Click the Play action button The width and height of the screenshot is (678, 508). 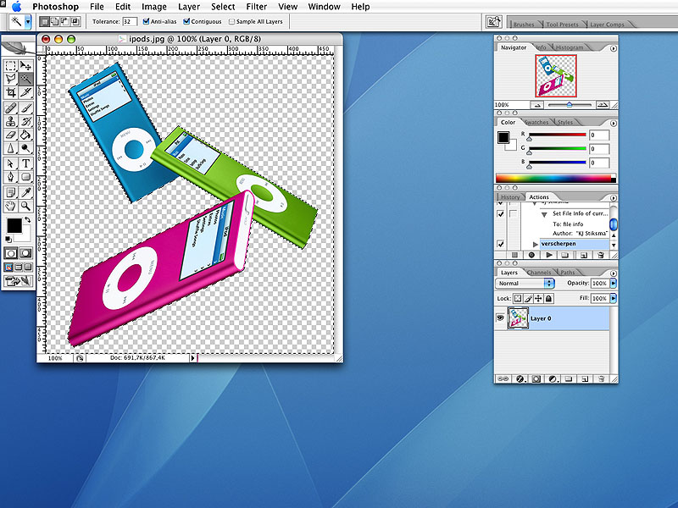pos(548,254)
